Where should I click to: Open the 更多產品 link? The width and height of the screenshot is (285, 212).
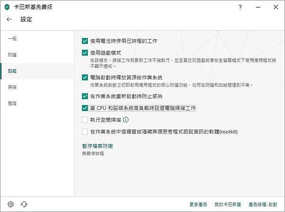[198, 204]
